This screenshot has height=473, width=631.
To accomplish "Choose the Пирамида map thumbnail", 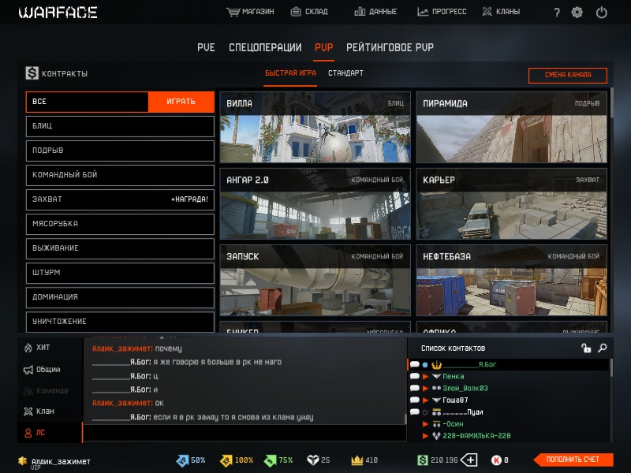I will (x=511, y=127).
